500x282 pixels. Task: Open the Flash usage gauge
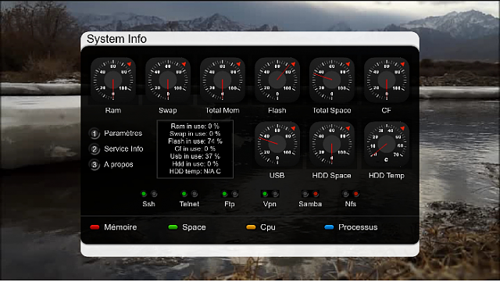pyautogui.click(x=277, y=80)
